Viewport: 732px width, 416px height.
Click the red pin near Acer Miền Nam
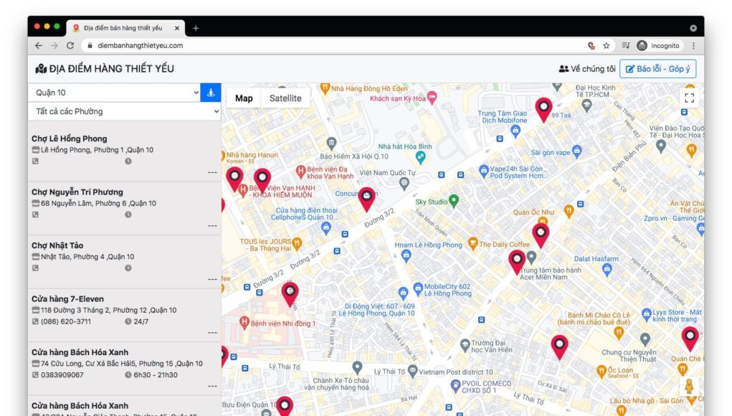coord(517,262)
